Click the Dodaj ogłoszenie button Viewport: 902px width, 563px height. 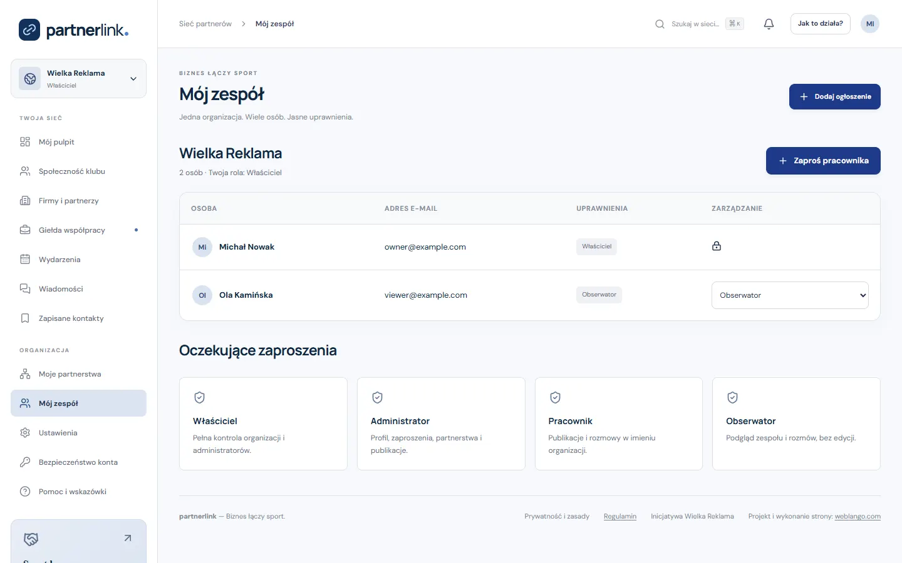click(834, 96)
